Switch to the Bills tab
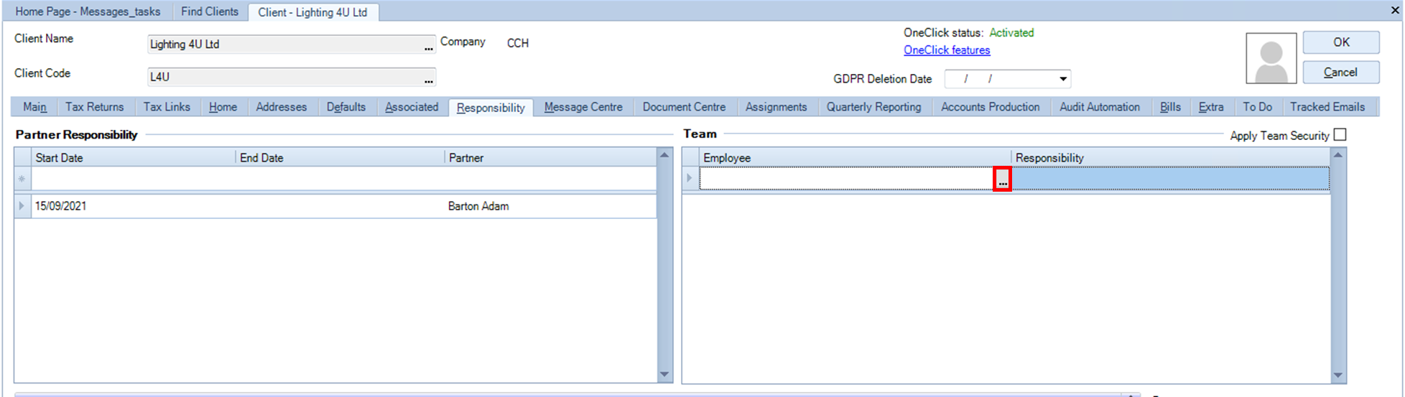The height and width of the screenshot is (397, 1405). [x=1170, y=107]
